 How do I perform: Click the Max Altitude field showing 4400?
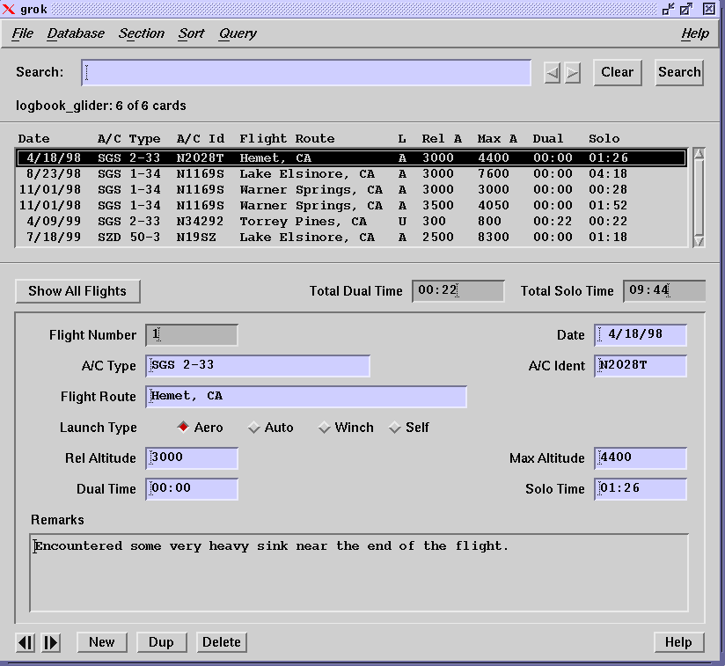(x=641, y=458)
